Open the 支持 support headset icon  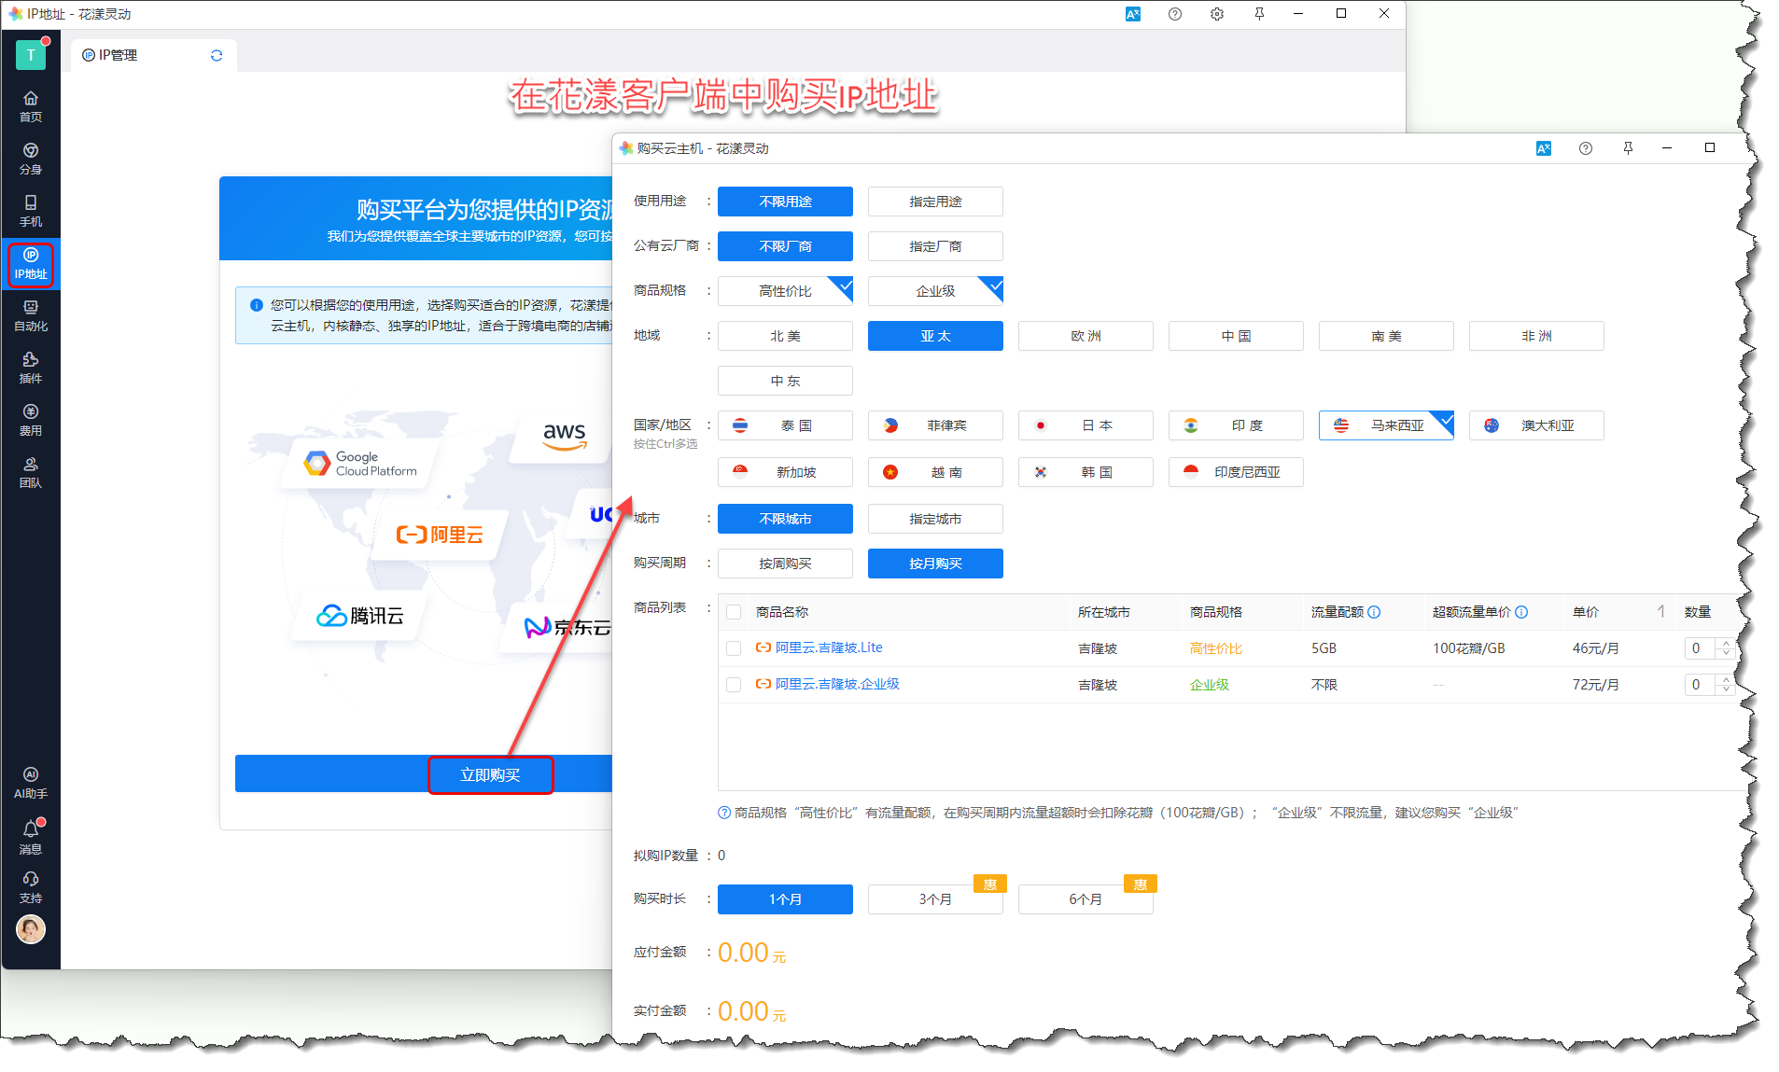[x=31, y=888]
